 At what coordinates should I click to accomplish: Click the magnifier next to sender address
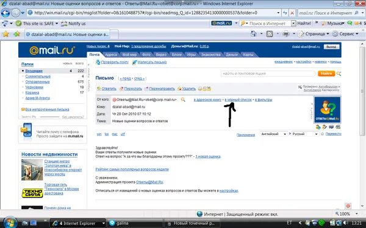pos(183,100)
